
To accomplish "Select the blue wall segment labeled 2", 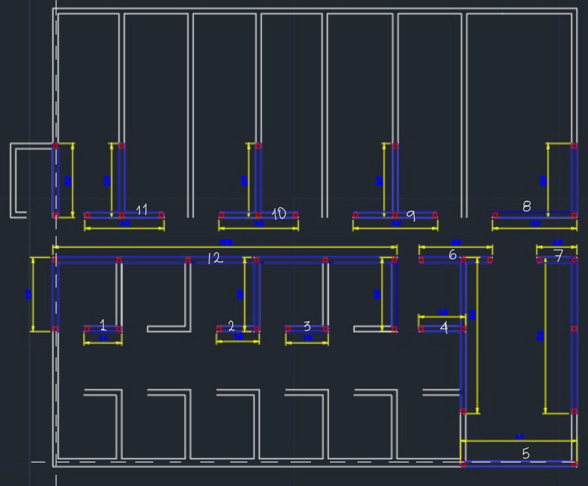I will (x=238, y=329).
